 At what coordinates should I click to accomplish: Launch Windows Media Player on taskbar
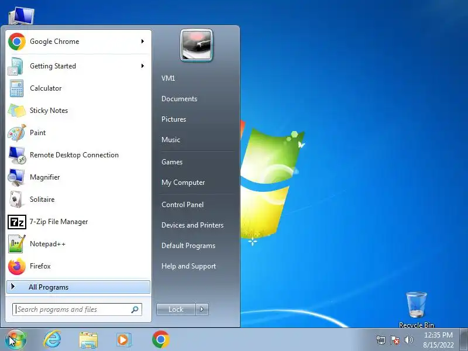pyautogui.click(x=123, y=340)
